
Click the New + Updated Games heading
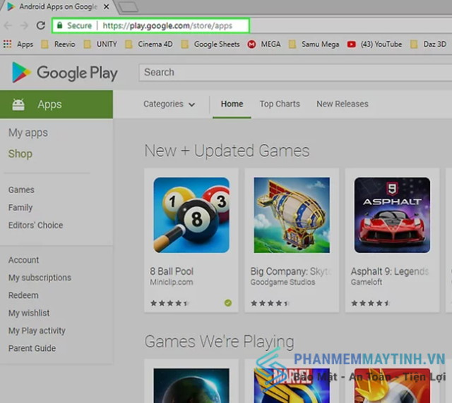[x=227, y=151]
